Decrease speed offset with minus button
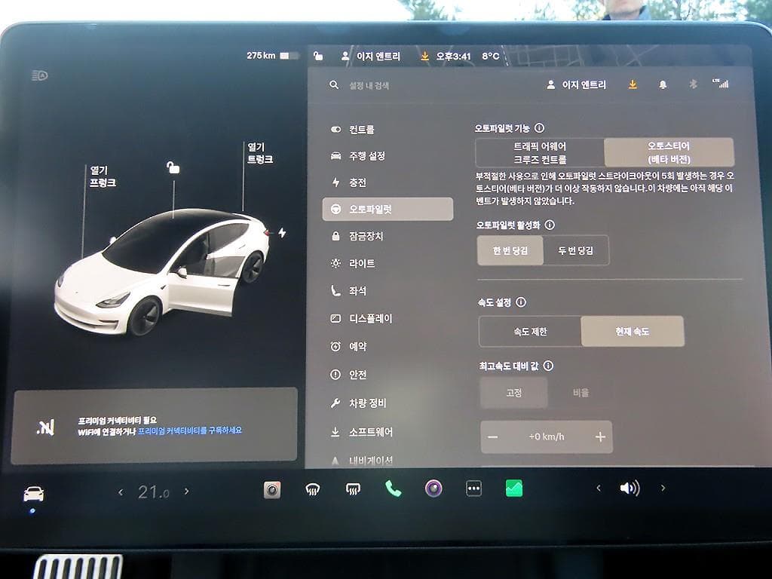772x579 pixels. pos(493,437)
